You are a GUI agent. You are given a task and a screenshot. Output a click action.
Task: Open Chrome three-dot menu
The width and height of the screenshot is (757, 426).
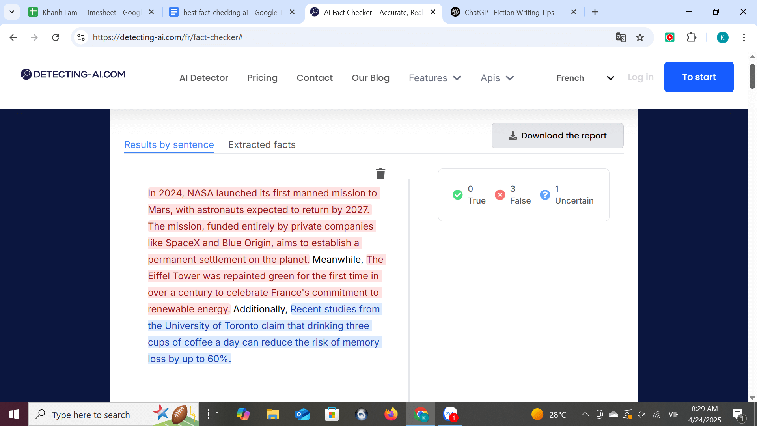(x=744, y=37)
